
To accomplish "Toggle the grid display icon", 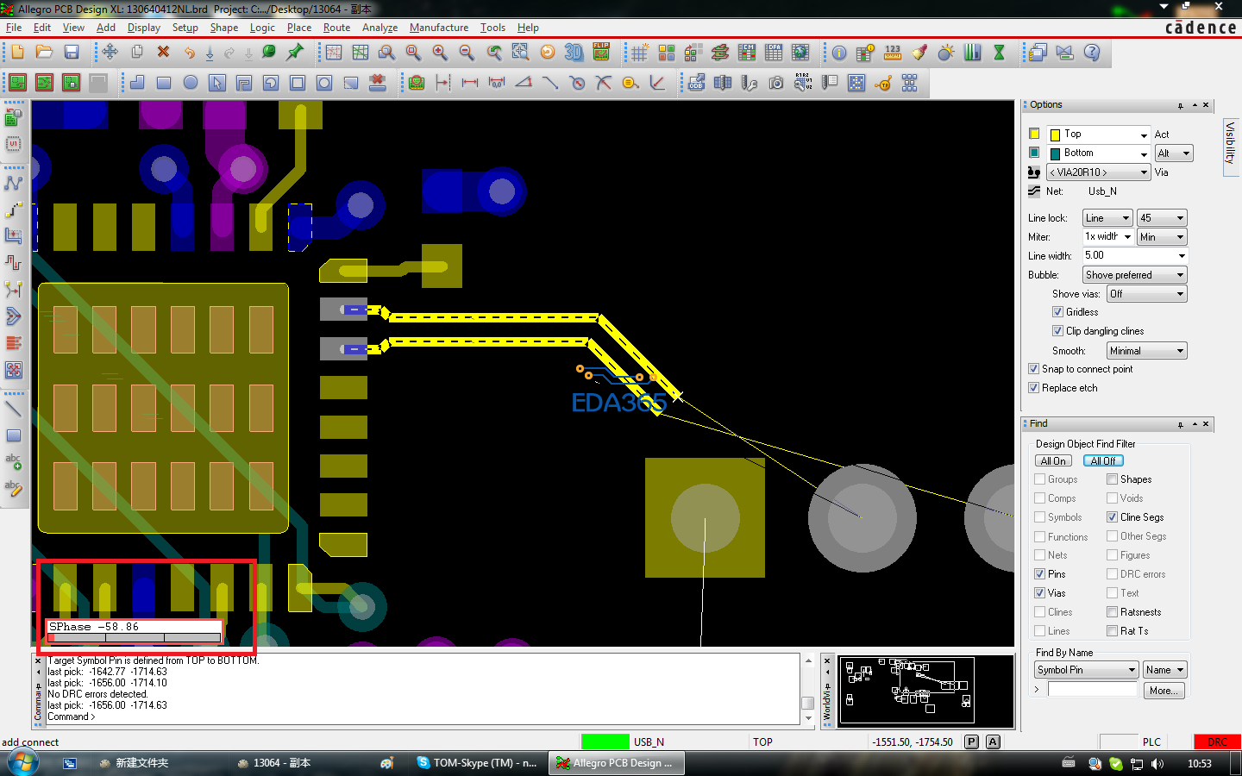I will coord(639,53).
